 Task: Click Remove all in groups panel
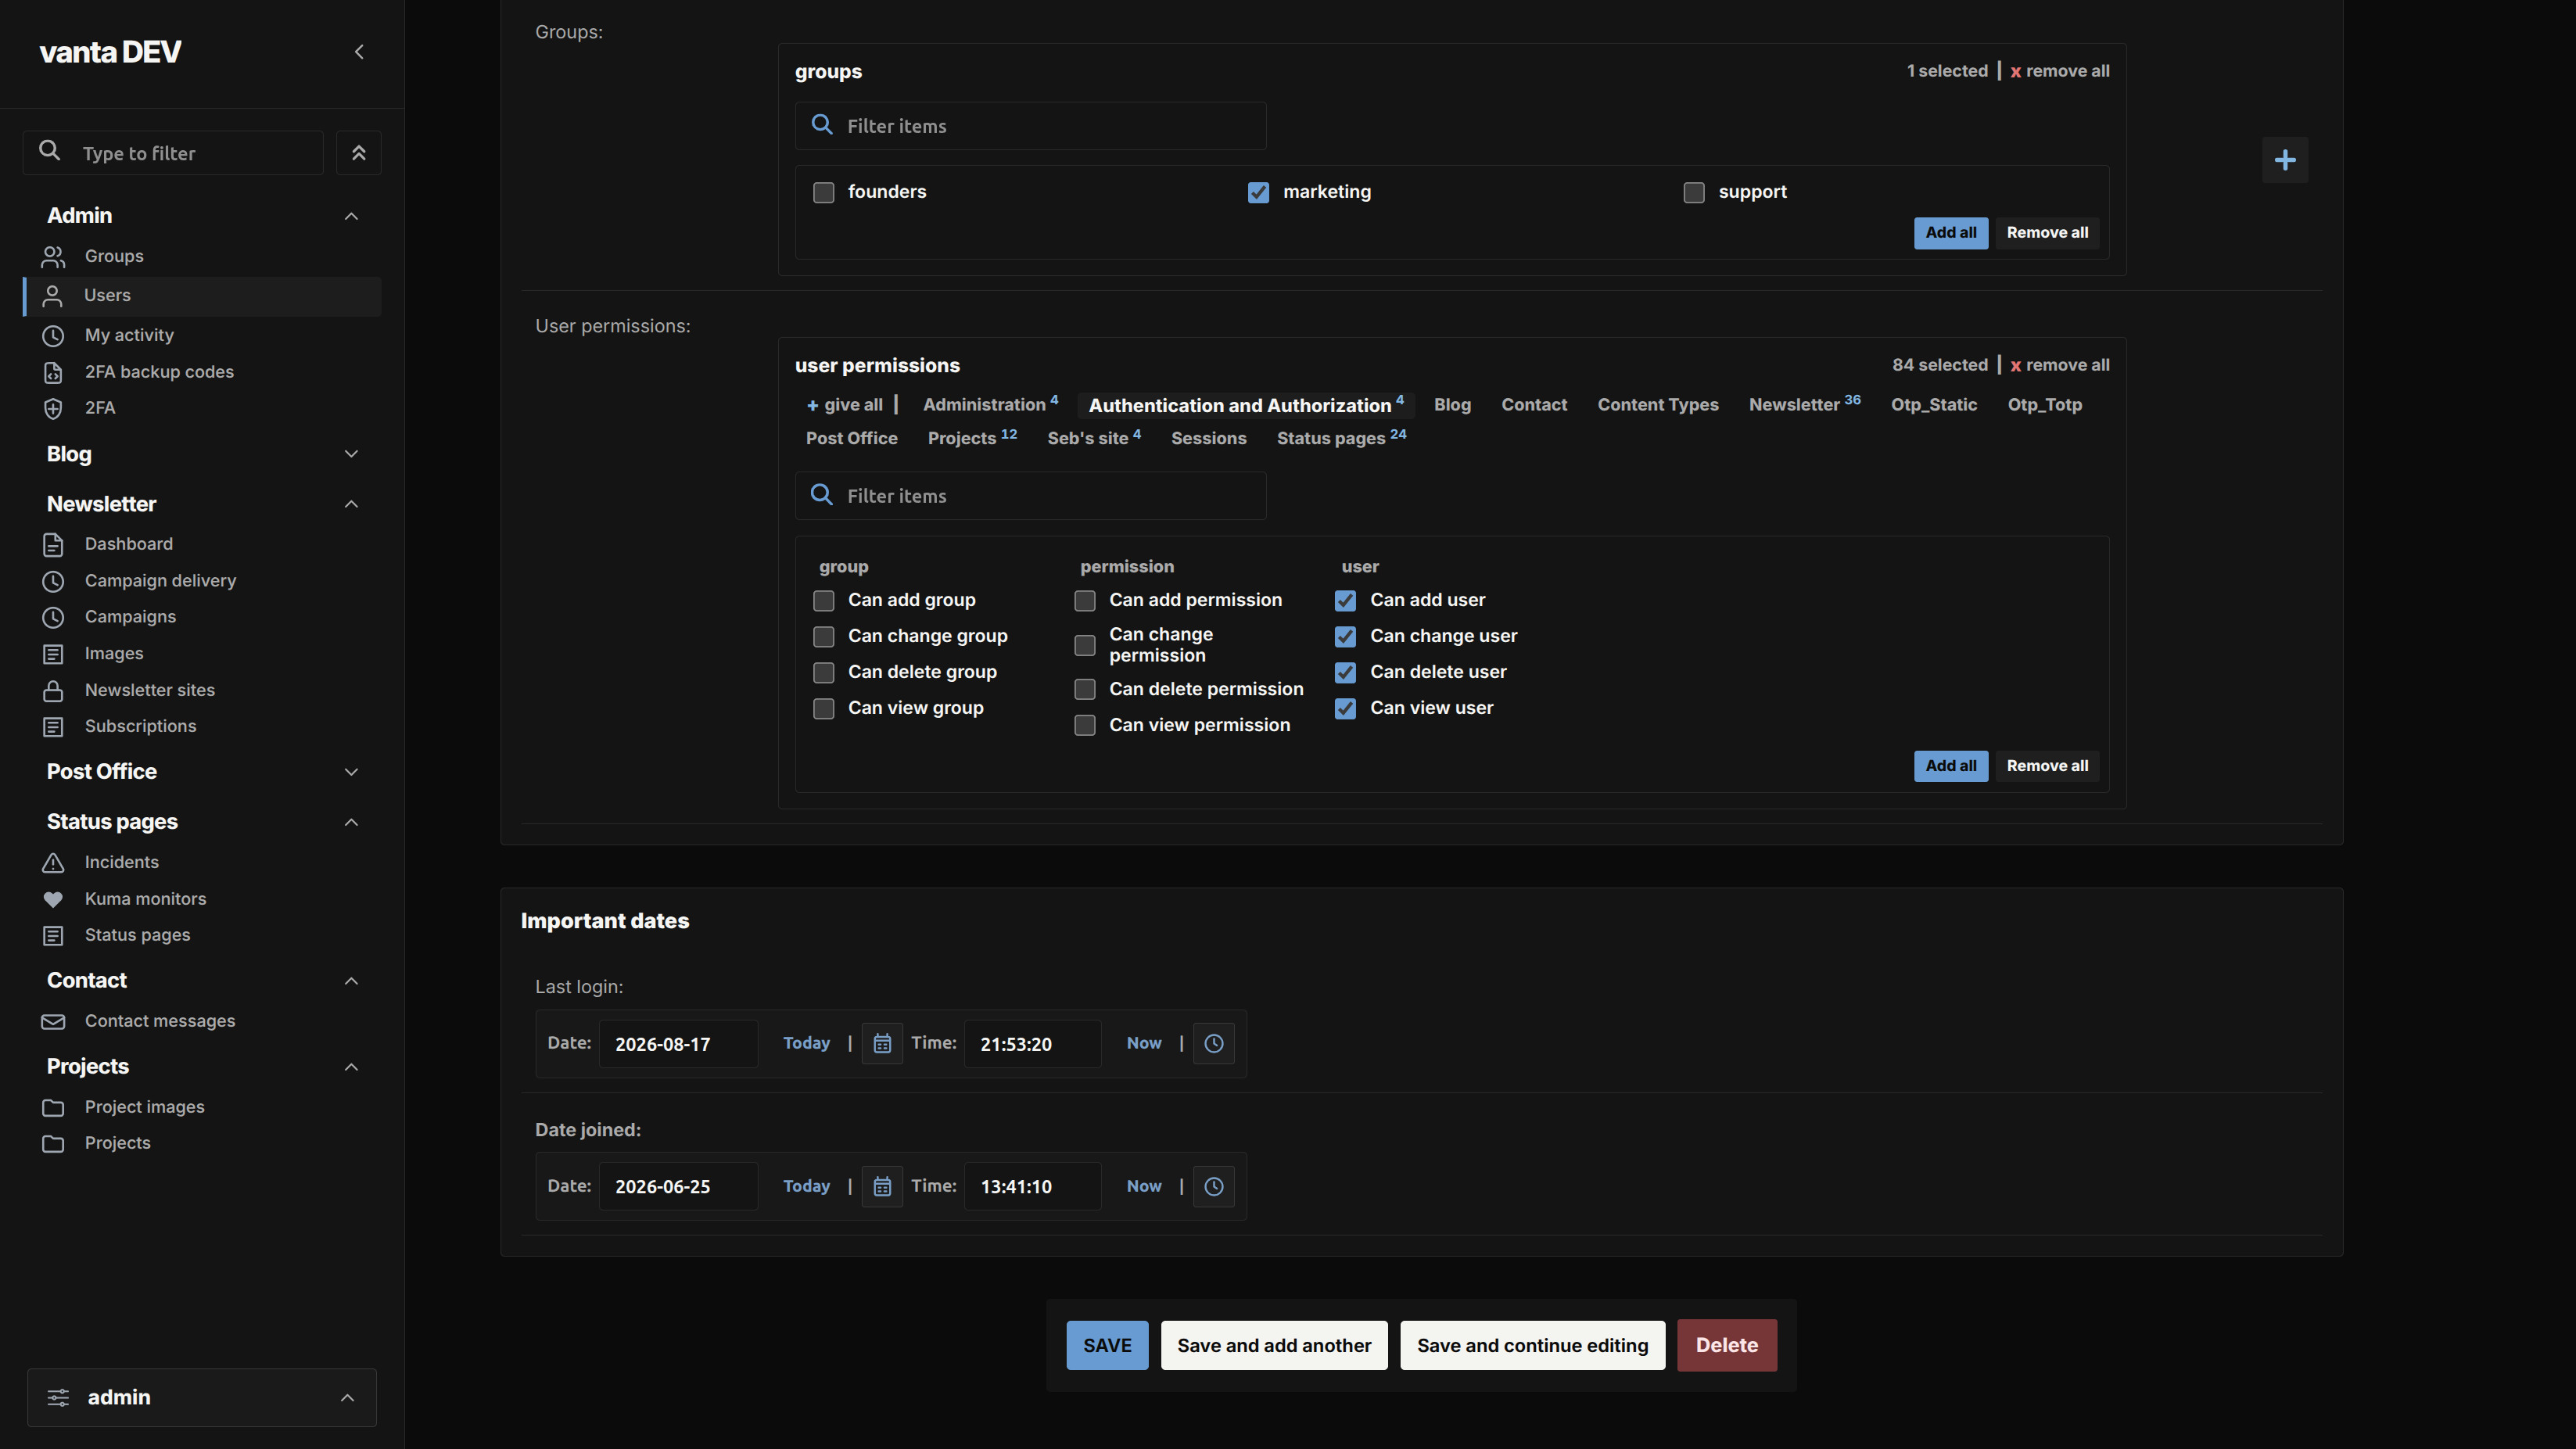click(2047, 233)
